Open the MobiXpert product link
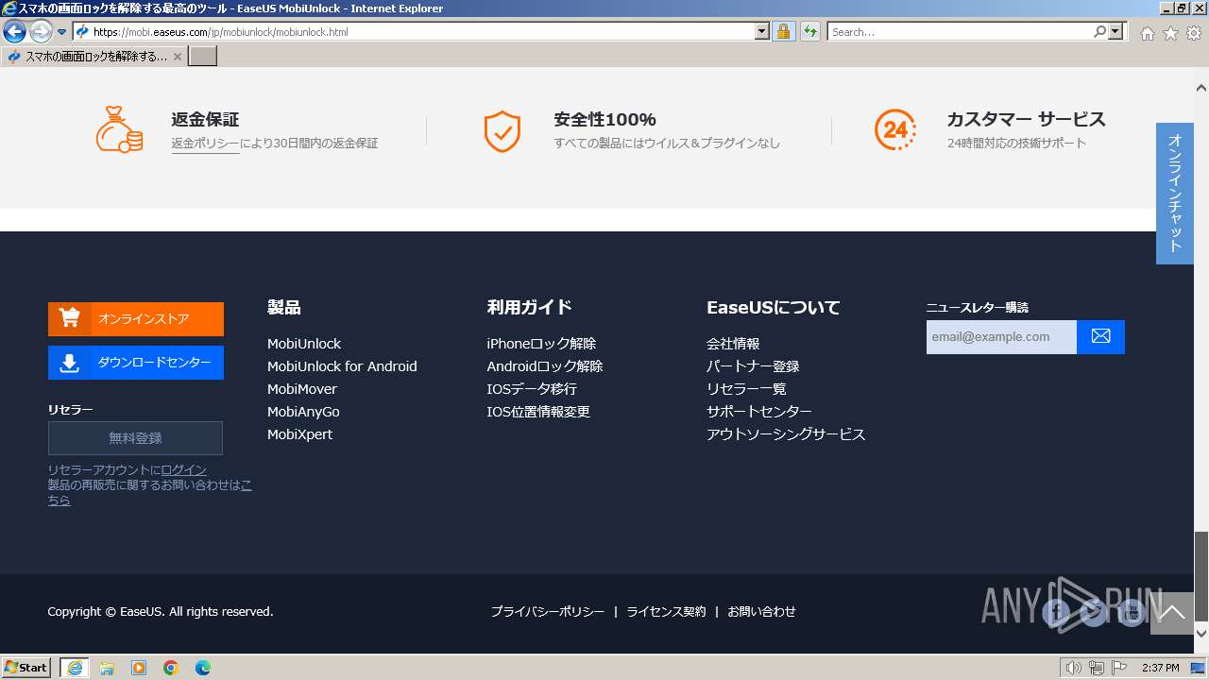Image resolution: width=1209 pixels, height=680 pixels. [299, 434]
